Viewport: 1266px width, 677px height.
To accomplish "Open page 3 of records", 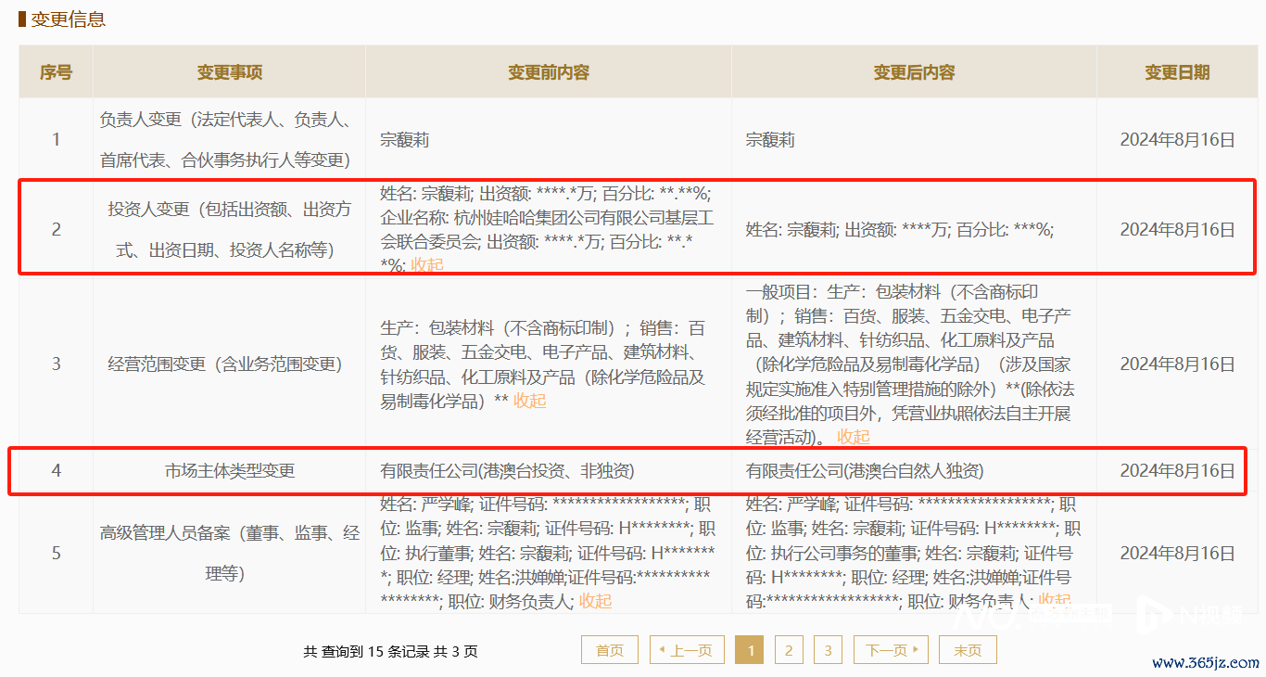I will [828, 650].
